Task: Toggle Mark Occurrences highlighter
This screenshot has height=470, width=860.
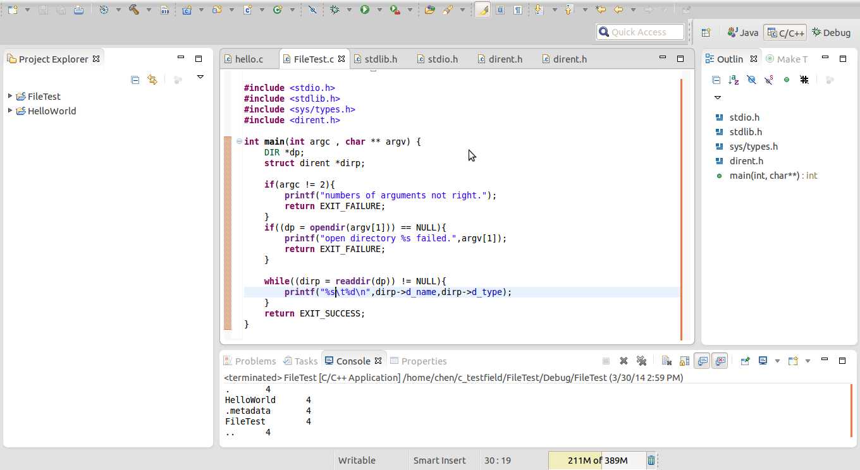Action: (482, 9)
